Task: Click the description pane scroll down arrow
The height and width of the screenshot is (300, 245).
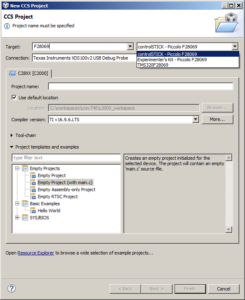Action: 229,229
